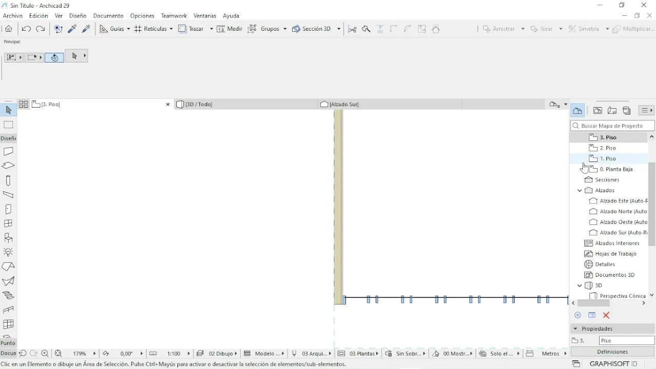Click the tab overview grid icon
656x369 pixels.
click(24, 104)
